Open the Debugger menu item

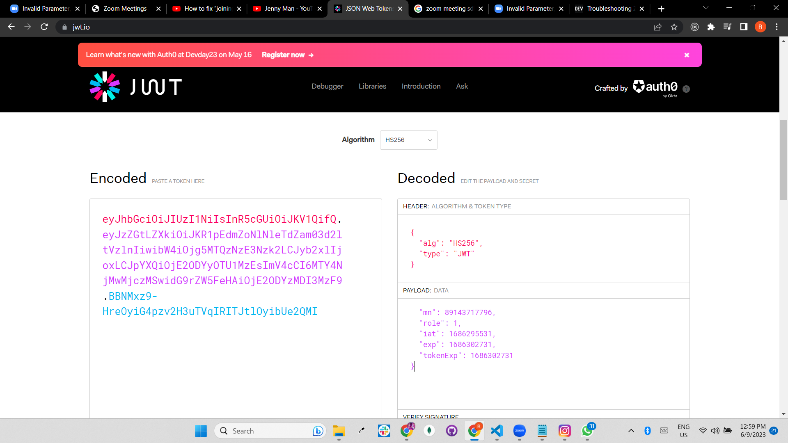coord(327,86)
